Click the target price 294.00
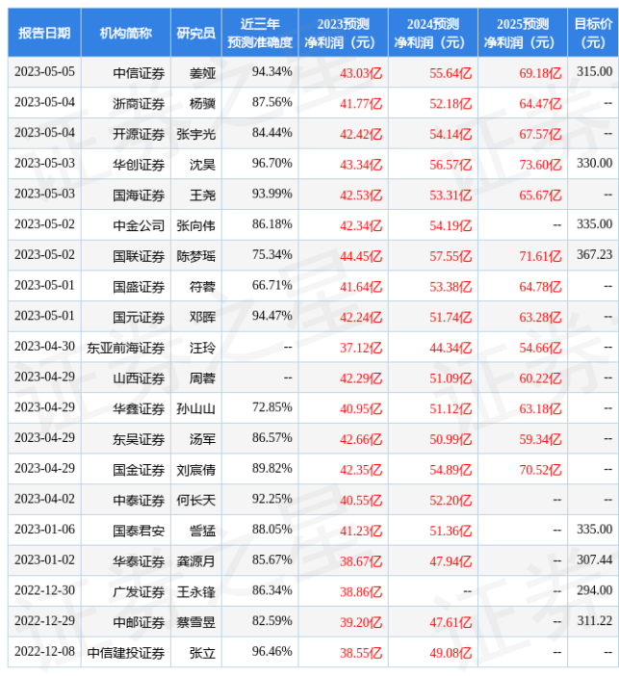619x676 pixels. point(594,590)
